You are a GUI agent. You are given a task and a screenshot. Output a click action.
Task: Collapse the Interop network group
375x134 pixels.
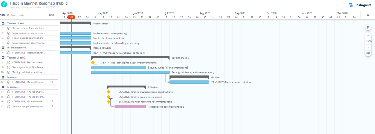tap(3, 48)
